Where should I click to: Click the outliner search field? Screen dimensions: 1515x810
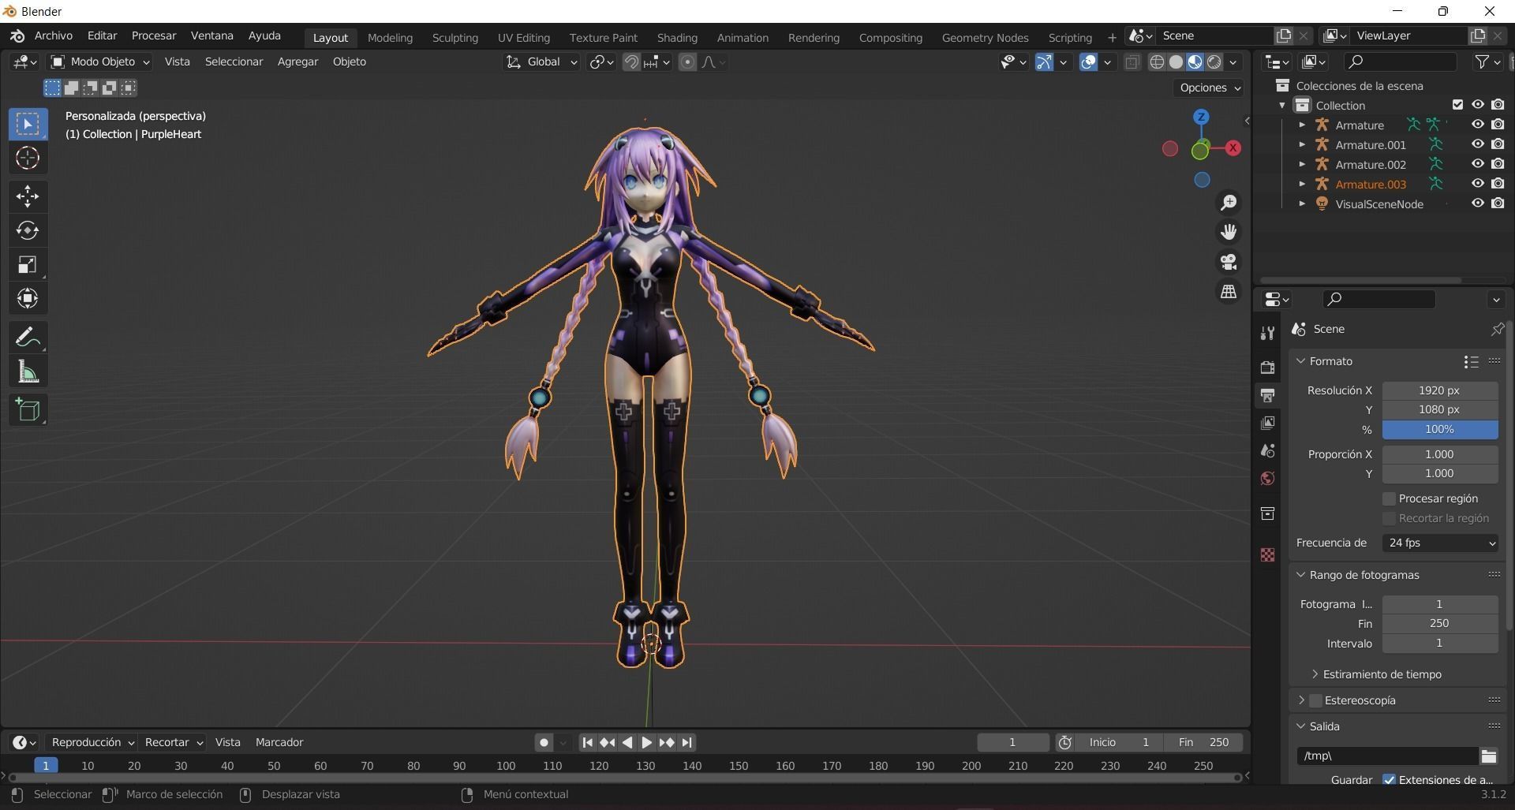pyautogui.click(x=1400, y=62)
